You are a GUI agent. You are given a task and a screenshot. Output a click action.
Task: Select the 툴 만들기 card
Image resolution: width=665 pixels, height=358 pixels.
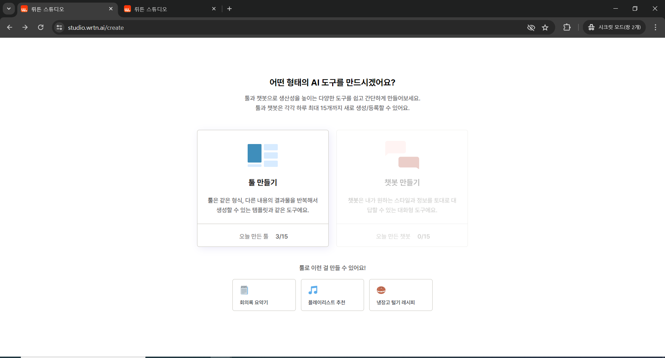(x=263, y=188)
